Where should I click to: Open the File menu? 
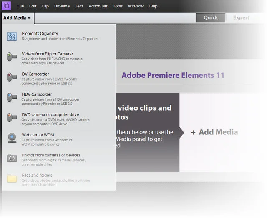(x=20, y=6)
